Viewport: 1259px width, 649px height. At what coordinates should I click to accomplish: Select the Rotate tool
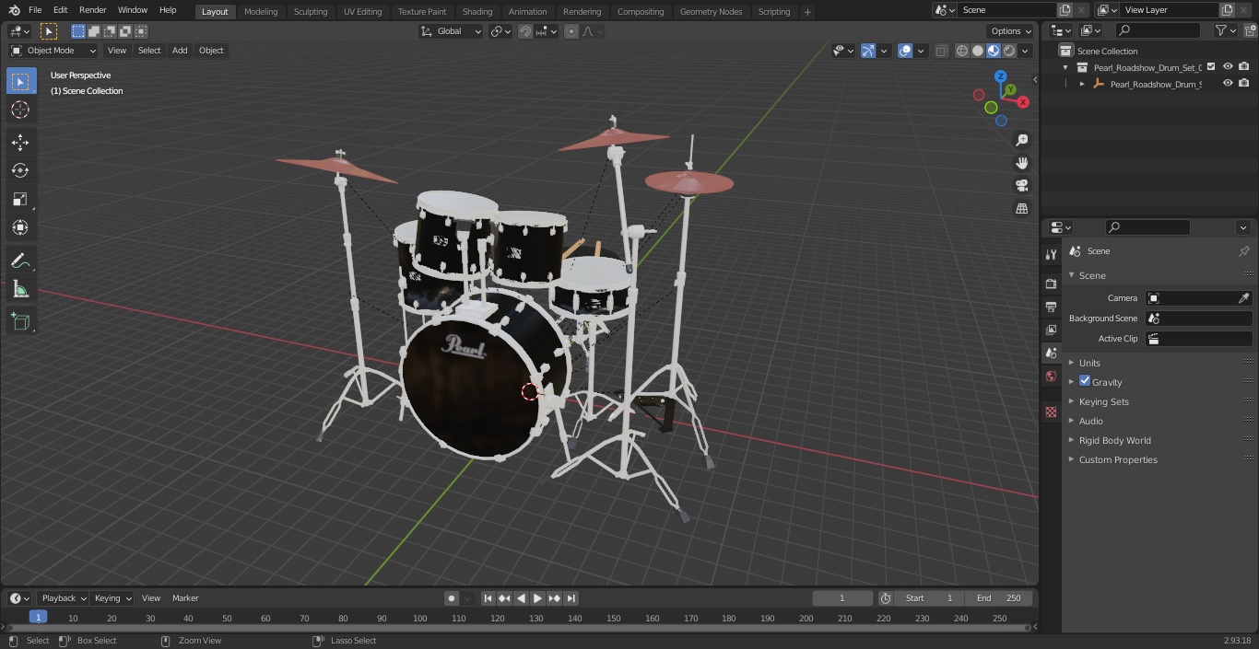point(20,170)
